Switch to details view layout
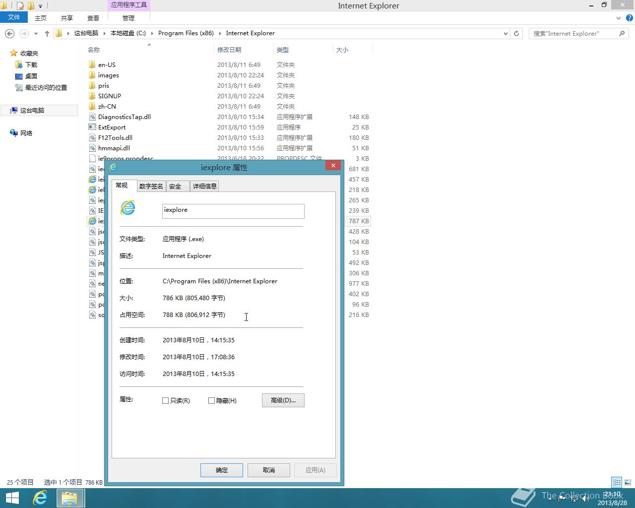Image resolution: width=635 pixels, height=508 pixels. point(617,482)
